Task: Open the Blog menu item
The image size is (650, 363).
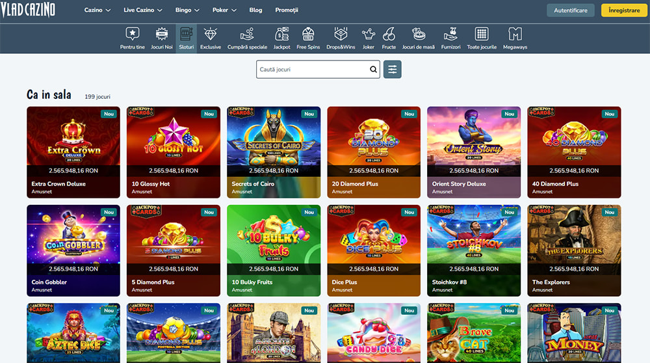Action: tap(255, 10)
